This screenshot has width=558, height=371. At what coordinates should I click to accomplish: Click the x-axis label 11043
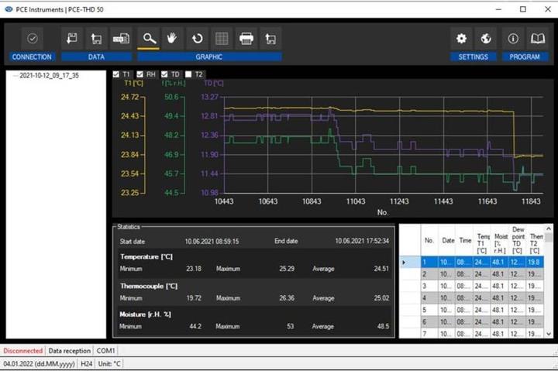356,201
